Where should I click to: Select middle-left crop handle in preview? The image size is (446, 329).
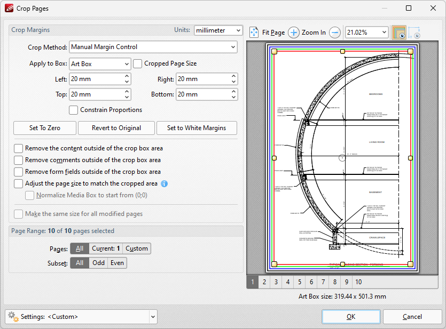(x=274, y=158)
